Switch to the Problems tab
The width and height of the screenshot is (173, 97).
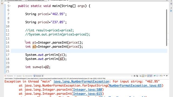9,76
